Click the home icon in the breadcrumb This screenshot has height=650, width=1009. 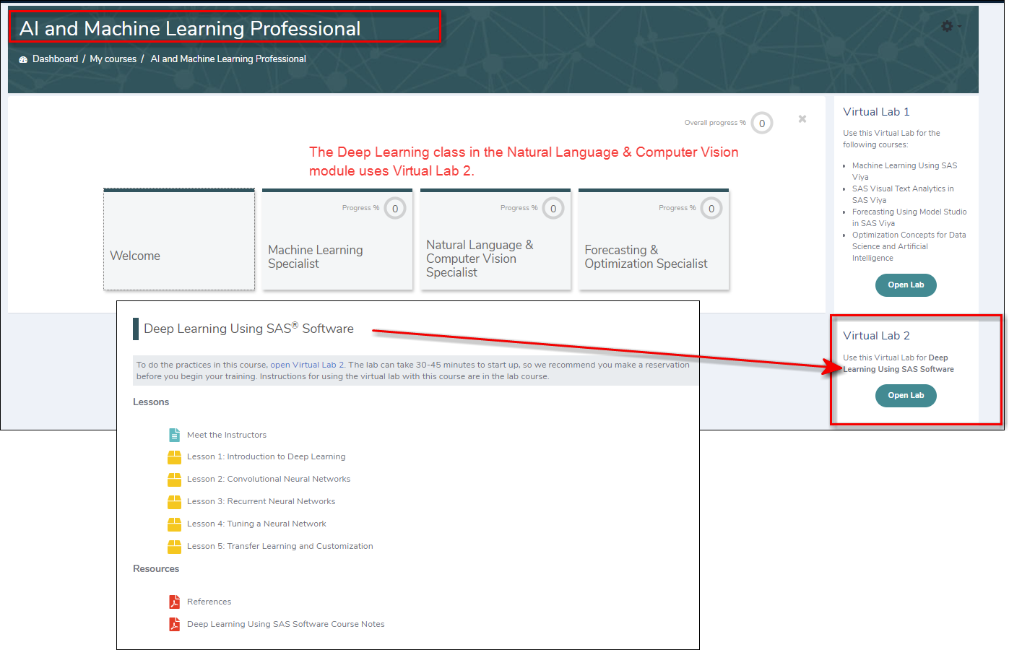pyautogui.click(x=22, y=59)
